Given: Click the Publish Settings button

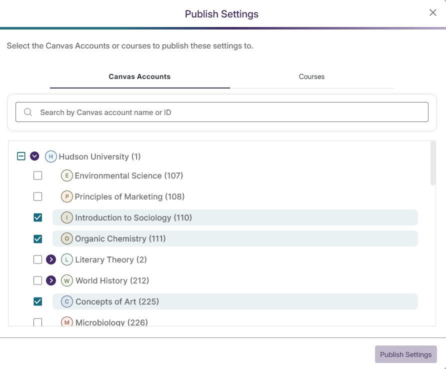Looking at the screenshot, I should pos(405,354).
